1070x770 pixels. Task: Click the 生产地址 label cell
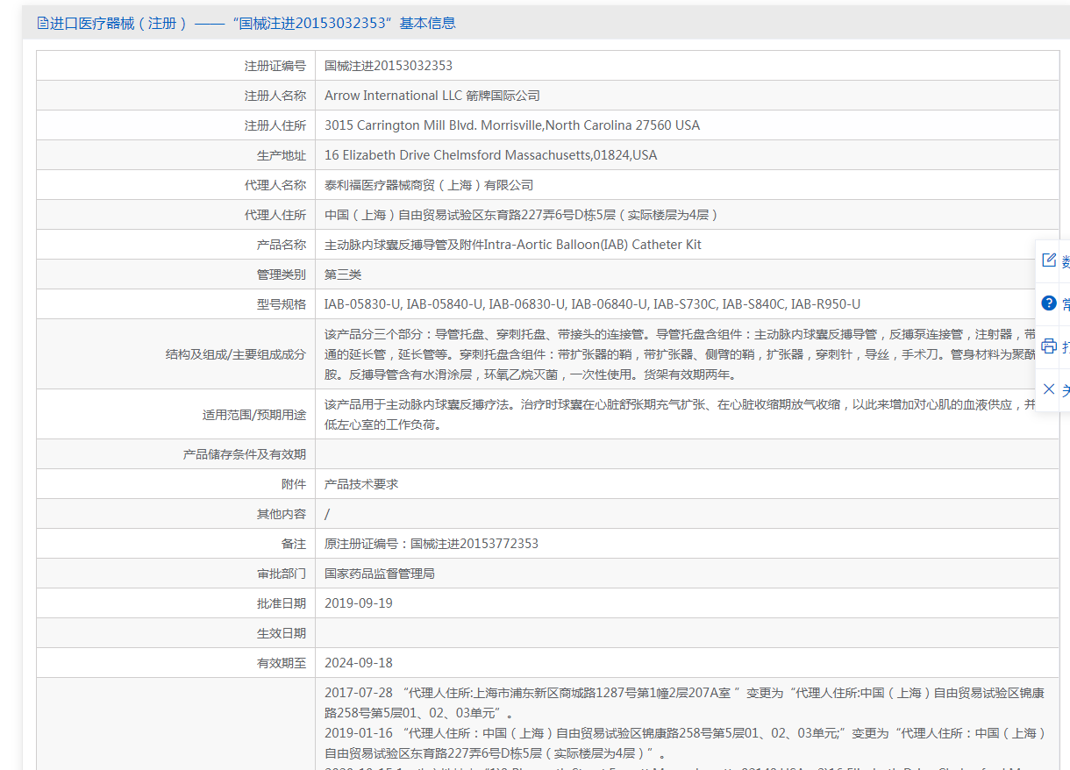click(175, 155)
